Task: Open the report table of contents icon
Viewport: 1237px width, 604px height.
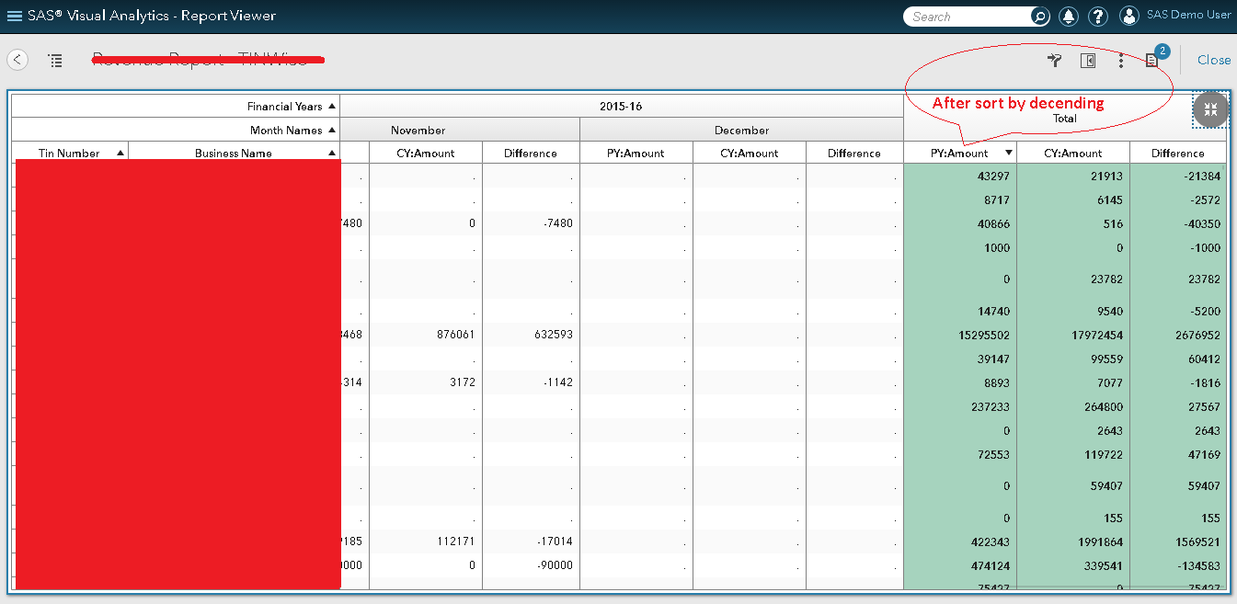Action: 55,60
